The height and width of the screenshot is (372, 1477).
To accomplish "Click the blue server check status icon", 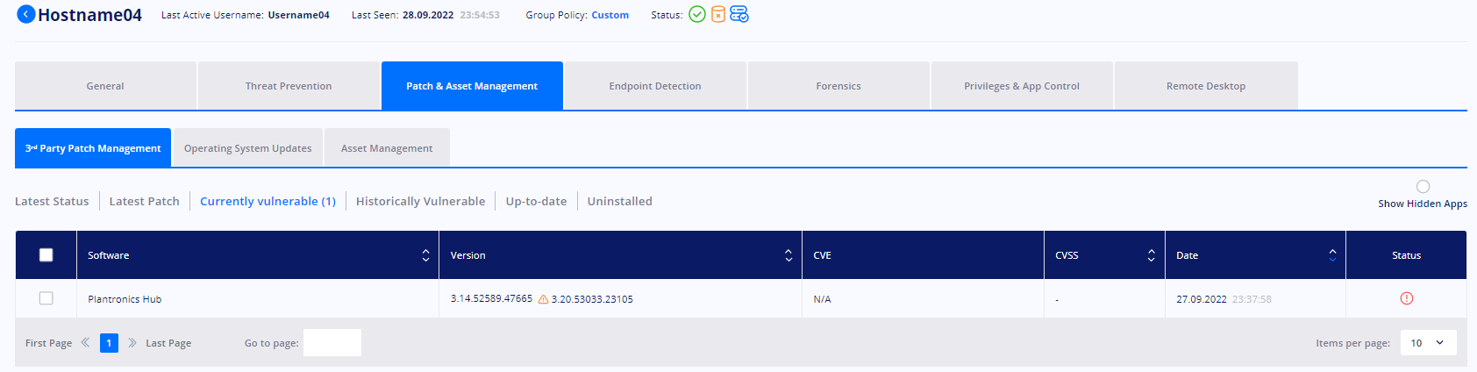I will [738, 14].
